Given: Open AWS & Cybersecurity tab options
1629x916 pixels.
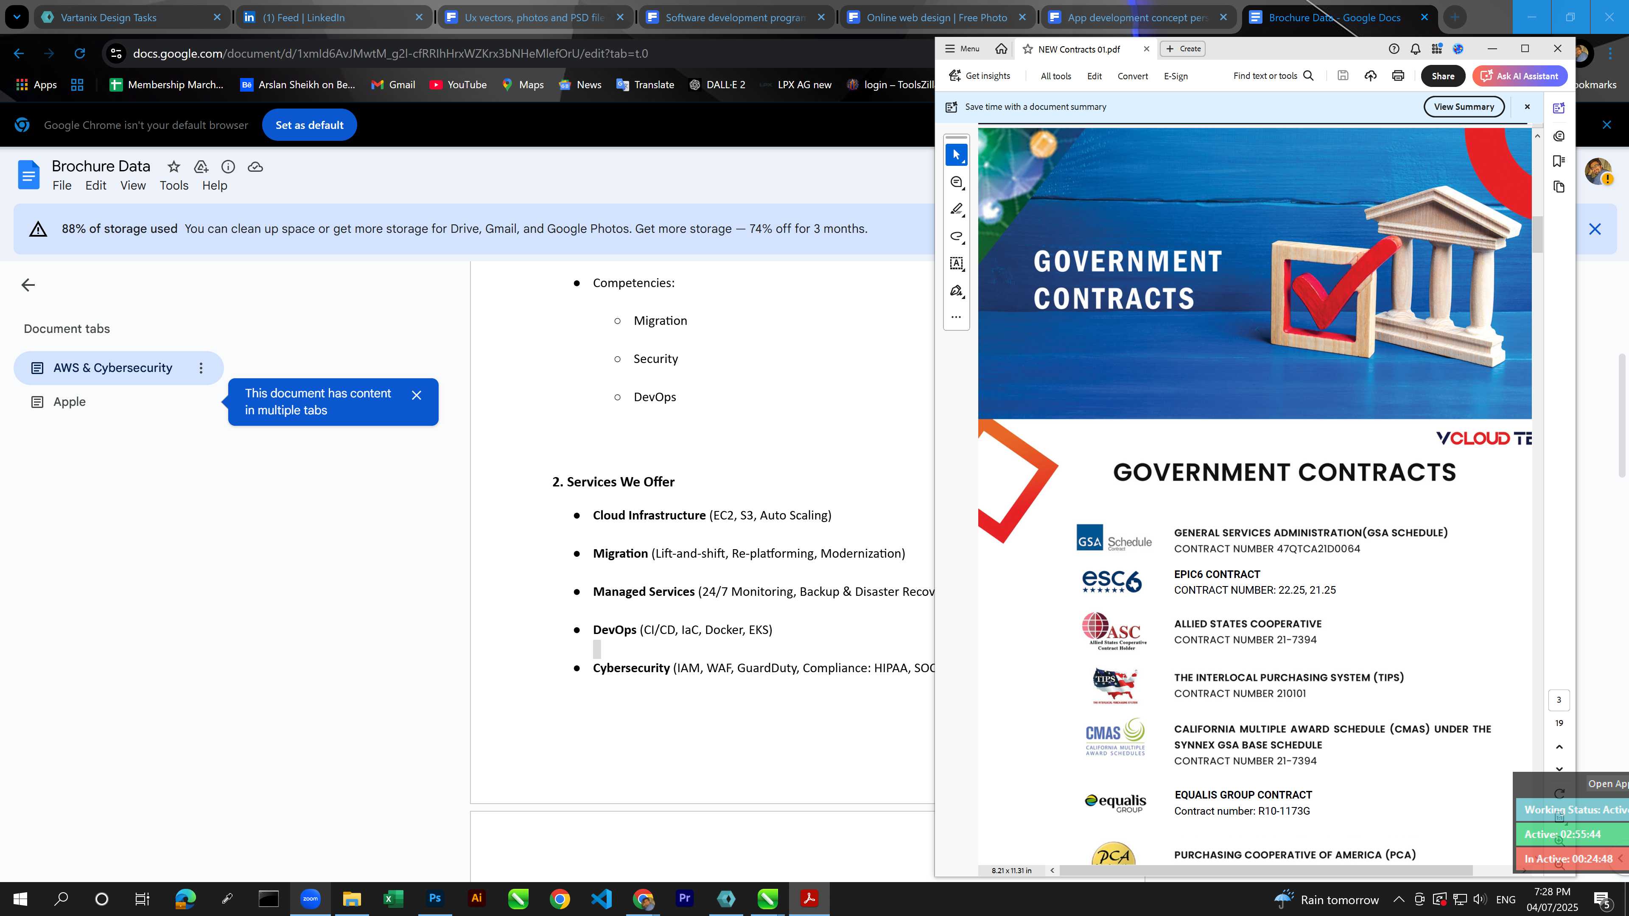Looking at the screenshot, I should [x=201, y=368].
